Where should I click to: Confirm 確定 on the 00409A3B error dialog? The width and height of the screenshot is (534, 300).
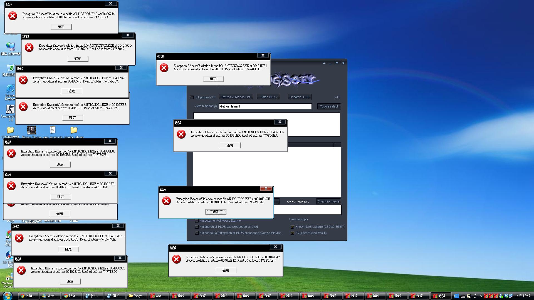click(61, 197)
